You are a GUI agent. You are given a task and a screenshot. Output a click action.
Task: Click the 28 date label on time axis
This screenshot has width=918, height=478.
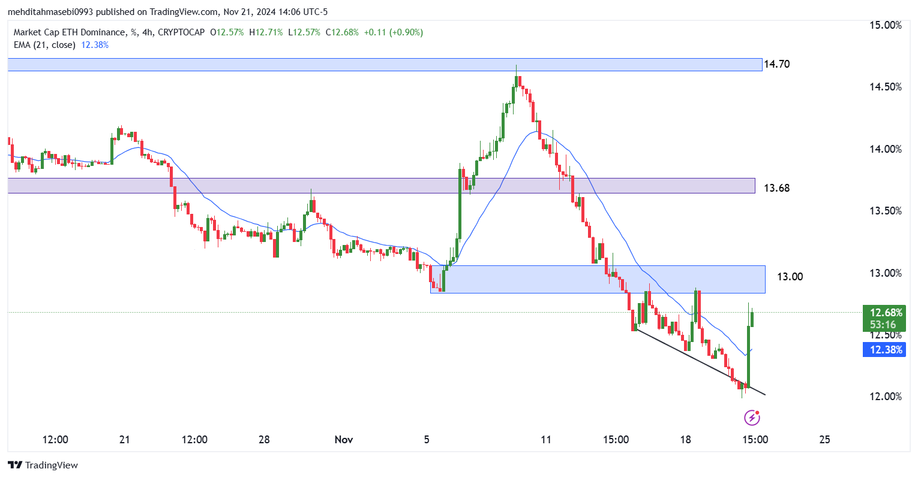264,440
